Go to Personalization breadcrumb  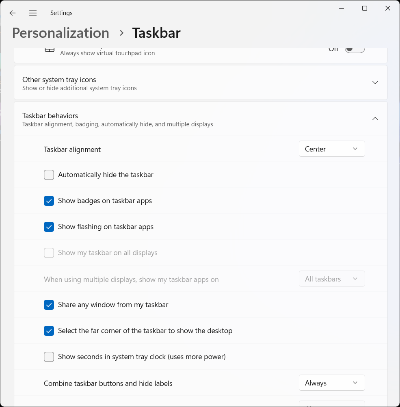click(x=61, y=33)
